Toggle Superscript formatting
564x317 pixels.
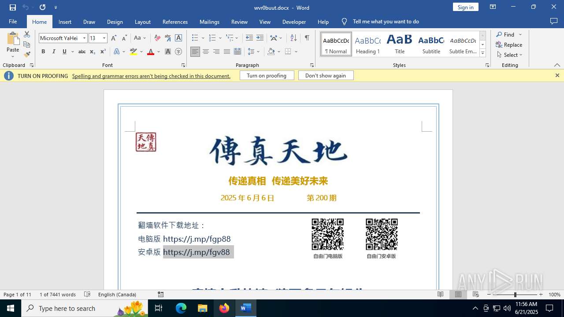[103, 52]
